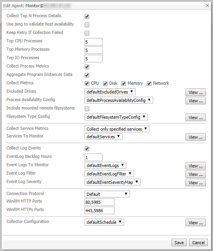
Task: Expand the Process Availability Config dropdown
Action: (x=119, y=100)
